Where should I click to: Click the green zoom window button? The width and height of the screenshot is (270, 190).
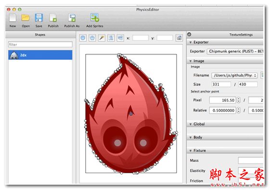coord(20,10)
